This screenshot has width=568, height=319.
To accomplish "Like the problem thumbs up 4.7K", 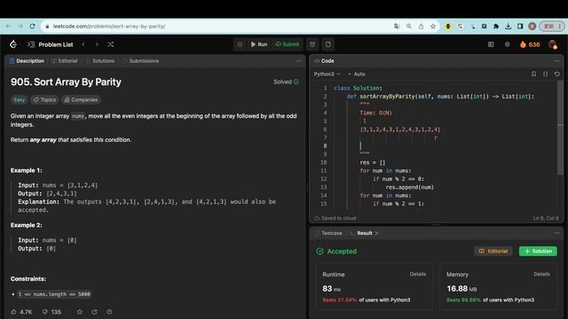I will (x=21, y=312).
